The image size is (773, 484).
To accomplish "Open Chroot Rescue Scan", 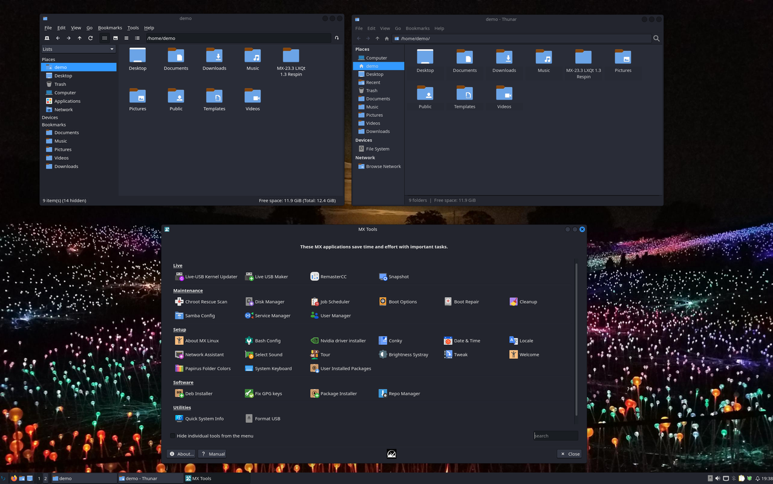I will (x=201, y=301).
